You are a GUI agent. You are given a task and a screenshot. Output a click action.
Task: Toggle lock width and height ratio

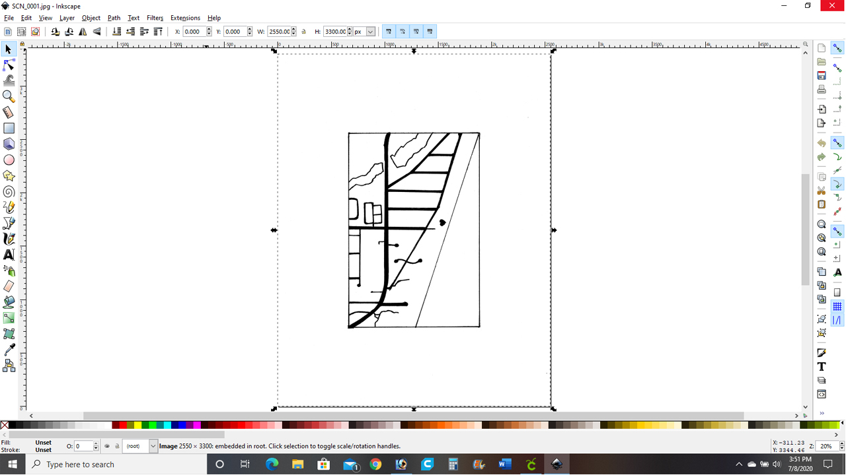click(x=304, y=32)
